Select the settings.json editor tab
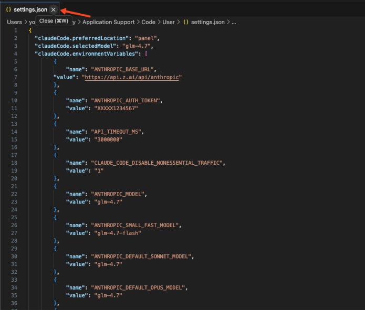365x310 pixels. click(30, 9)
